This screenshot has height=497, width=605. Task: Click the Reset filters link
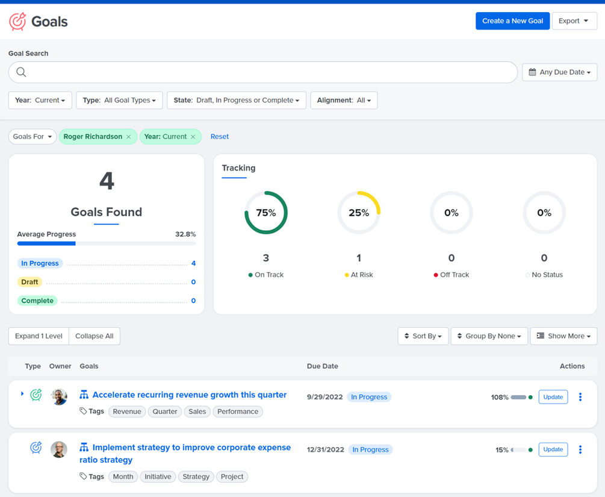coord(220,137)
